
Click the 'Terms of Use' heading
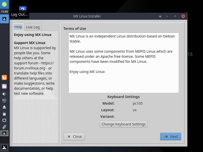point(75,29)
